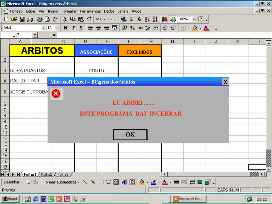Decrease decimal places icon
The image size is (272, 204).
click(x=156, y=28)
